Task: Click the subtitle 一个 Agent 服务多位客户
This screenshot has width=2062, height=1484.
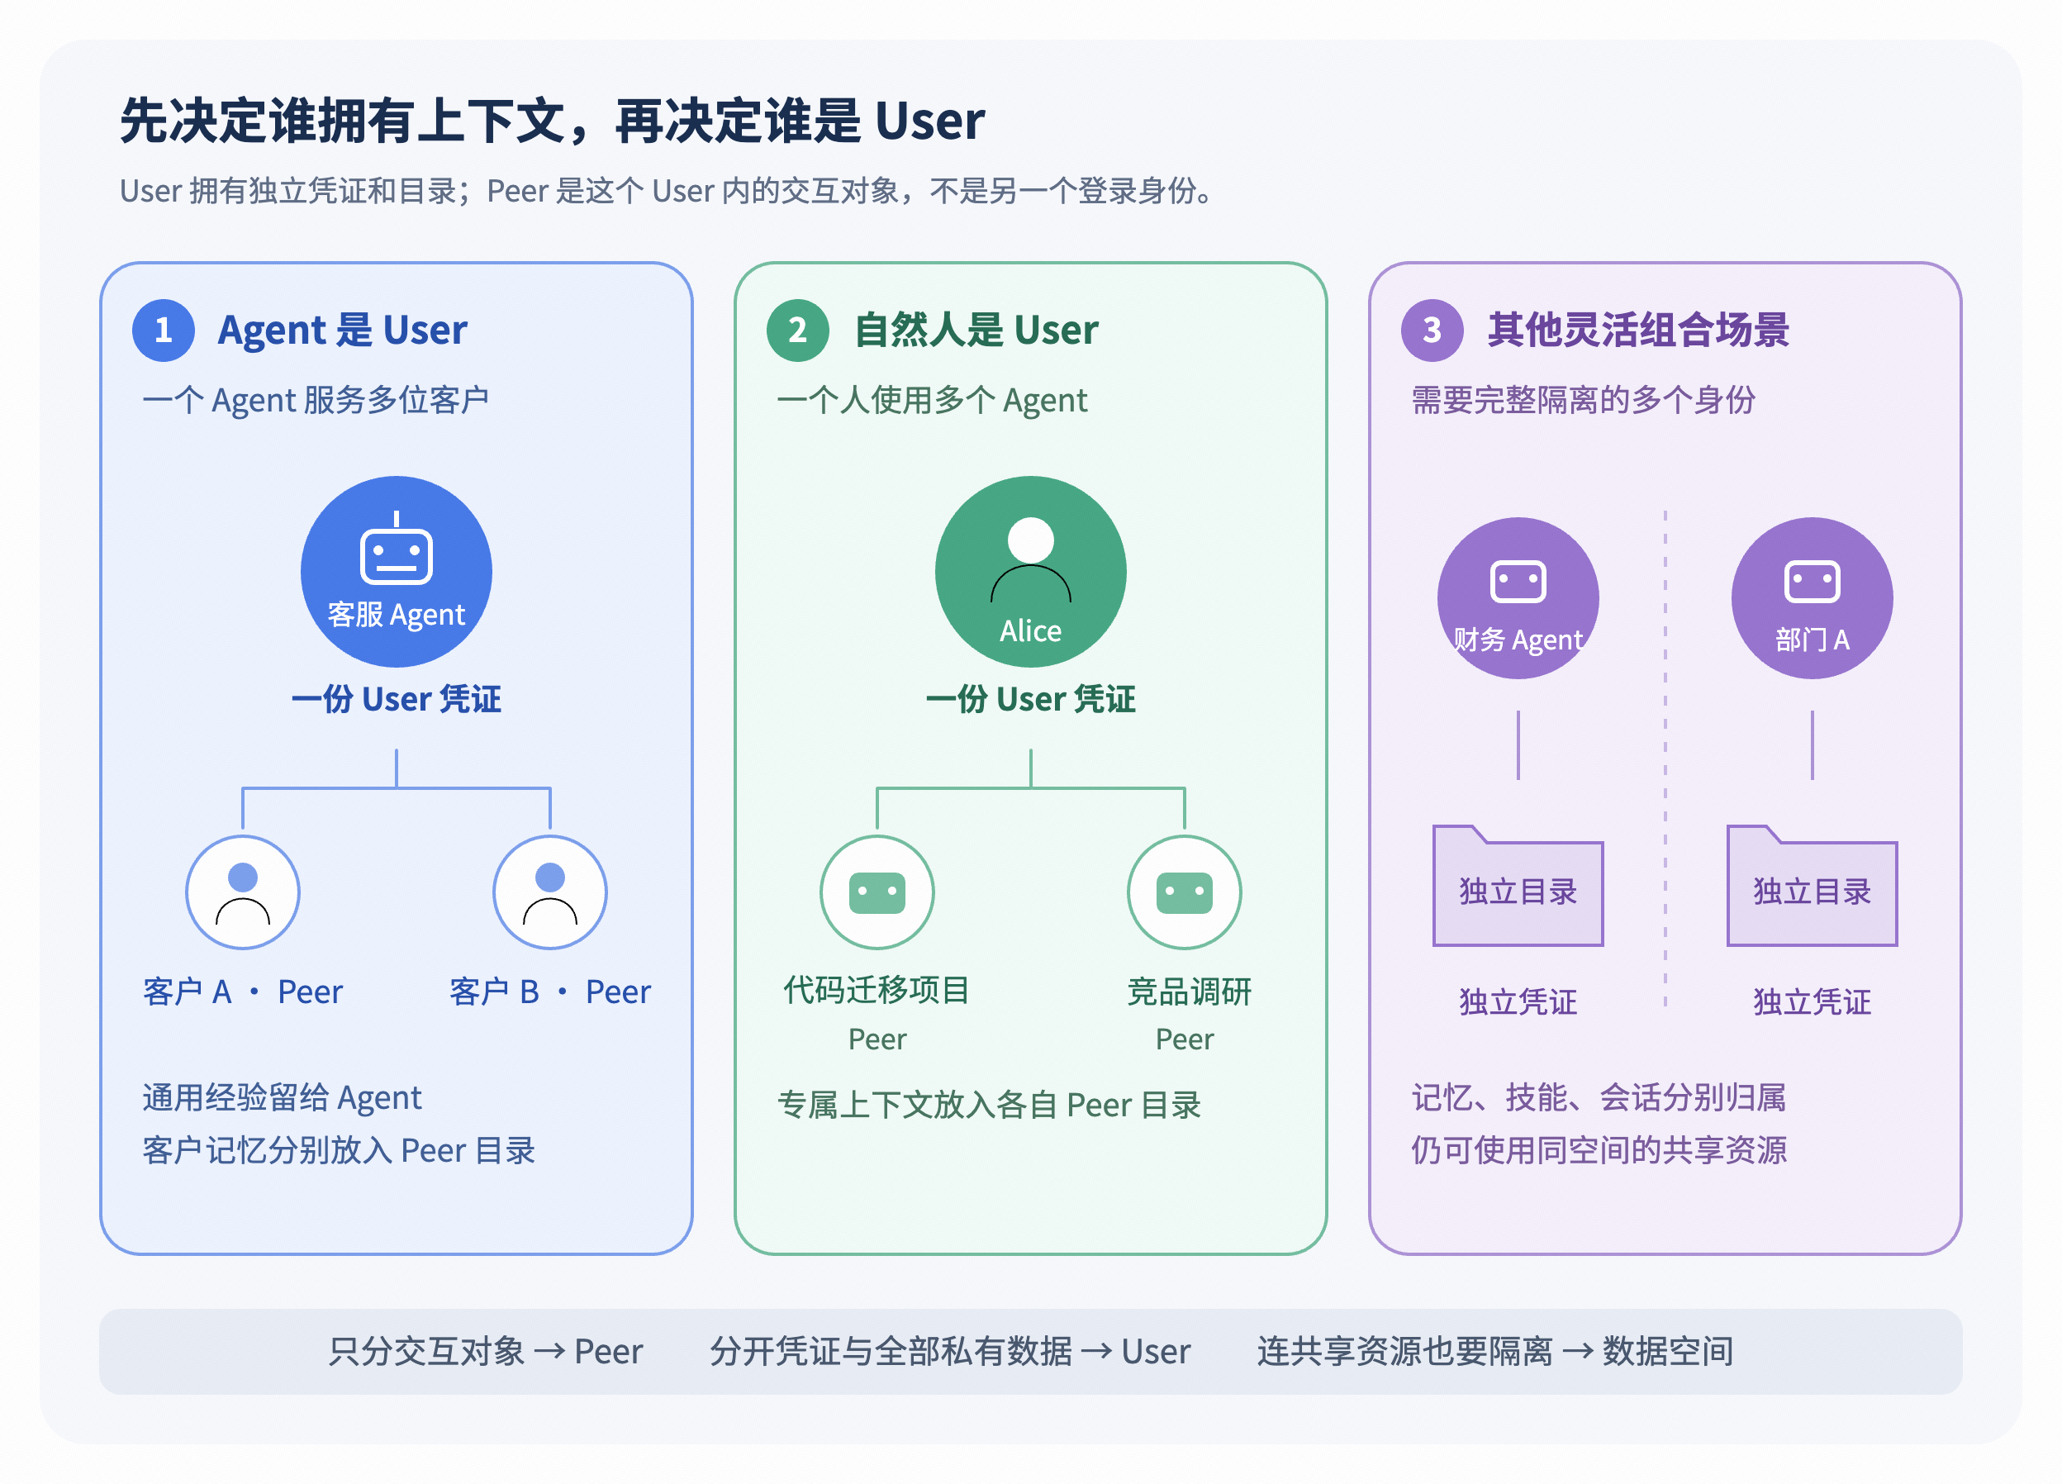Action: [x=316, y=400]
